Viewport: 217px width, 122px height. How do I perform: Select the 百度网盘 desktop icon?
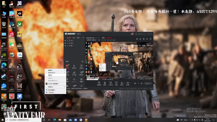coord(20,56)
